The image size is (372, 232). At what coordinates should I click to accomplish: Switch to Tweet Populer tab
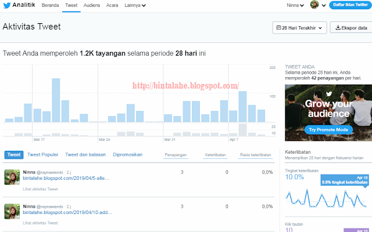pyautogui.click(x=42, y=155)
